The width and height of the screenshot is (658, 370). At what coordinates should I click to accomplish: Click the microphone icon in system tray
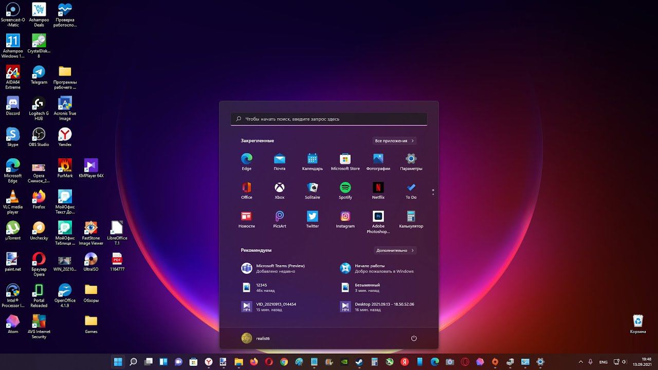[x=591, y=362]
